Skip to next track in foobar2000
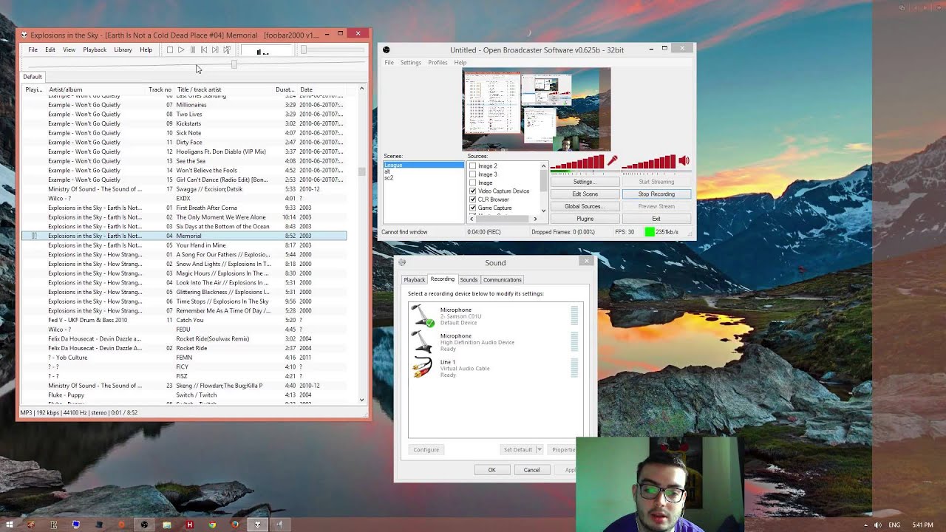Screen dimensions: 946x532 coord(215,50)
